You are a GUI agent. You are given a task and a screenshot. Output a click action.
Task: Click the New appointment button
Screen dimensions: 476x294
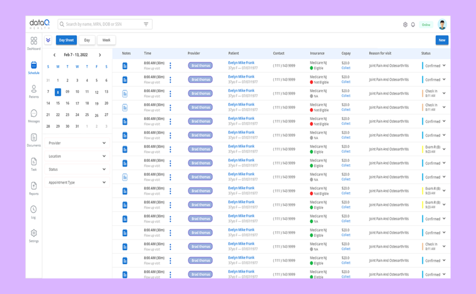click(442, 40)
